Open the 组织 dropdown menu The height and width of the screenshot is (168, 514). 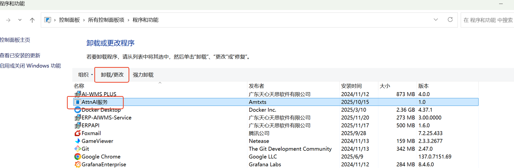[85, 75]
